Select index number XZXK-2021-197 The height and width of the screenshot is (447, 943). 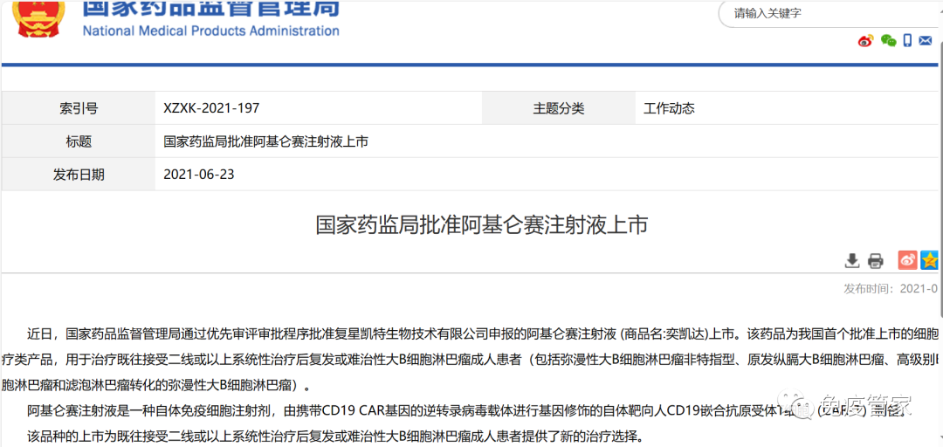[x=211, y=108]
